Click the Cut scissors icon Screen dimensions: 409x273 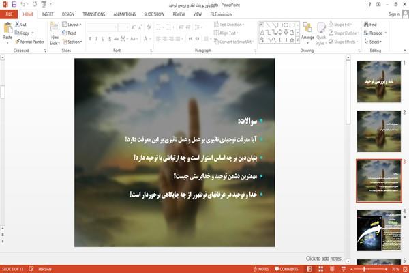pos(18,25)
